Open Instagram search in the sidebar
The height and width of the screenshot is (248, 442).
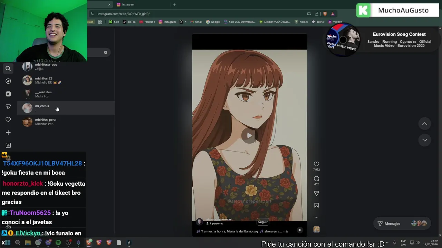[8, 68]
